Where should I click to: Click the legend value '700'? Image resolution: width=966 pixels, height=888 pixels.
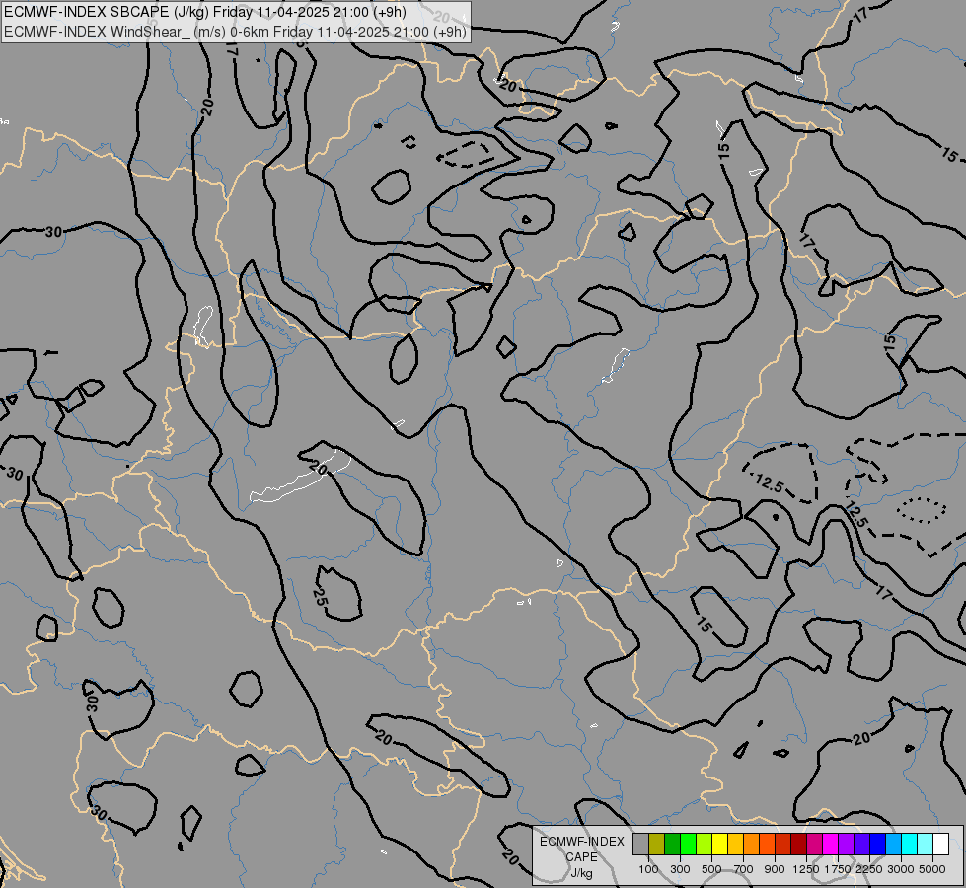click(744, 869)
